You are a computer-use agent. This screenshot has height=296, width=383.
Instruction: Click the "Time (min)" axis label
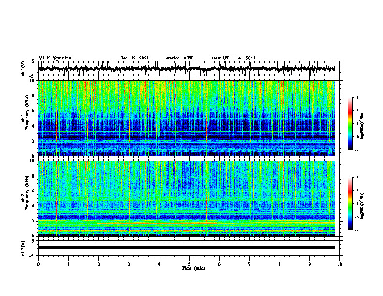tap(193, 268)
